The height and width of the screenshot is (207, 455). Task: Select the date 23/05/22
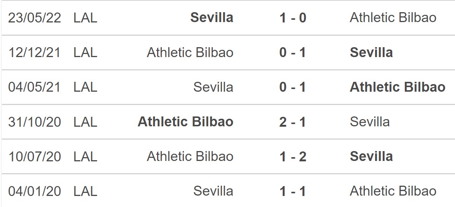[x=35, y=18]
